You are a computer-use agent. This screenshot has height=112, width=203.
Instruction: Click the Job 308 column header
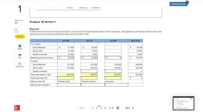tap(113, 41)
